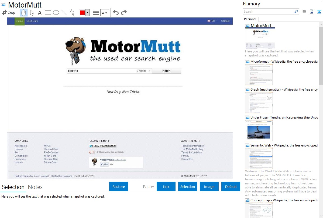Redo the last edit
The width and height of the screenshot is (323, 218).
(x=124, y=13)
